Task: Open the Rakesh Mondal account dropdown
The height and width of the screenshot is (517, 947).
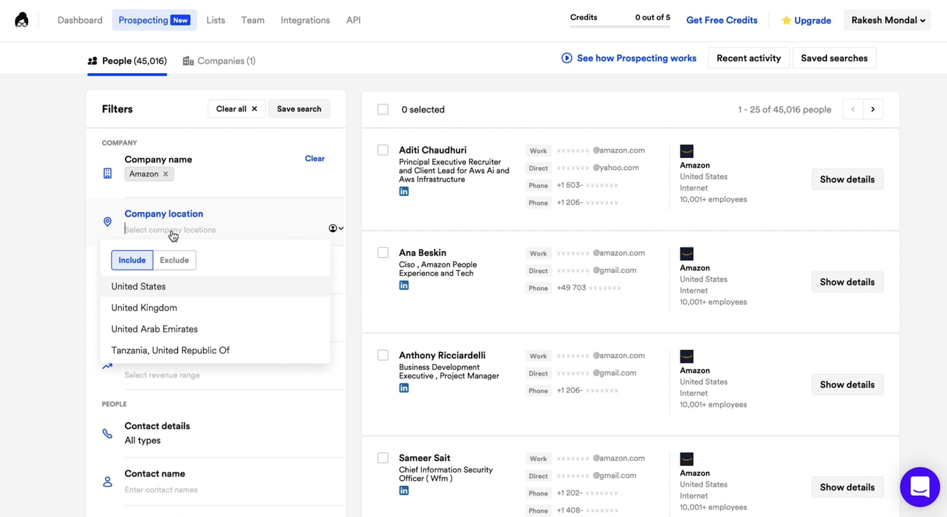Action: (x=887, y=20)
